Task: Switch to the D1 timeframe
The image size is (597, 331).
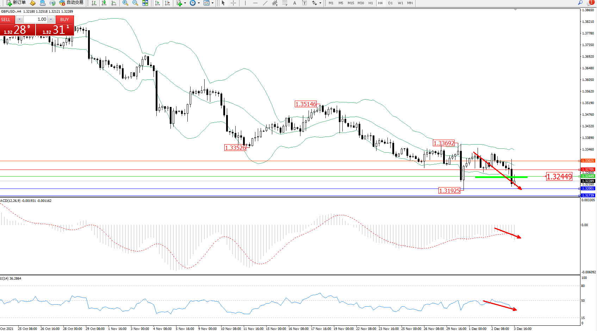Action: 390,3
